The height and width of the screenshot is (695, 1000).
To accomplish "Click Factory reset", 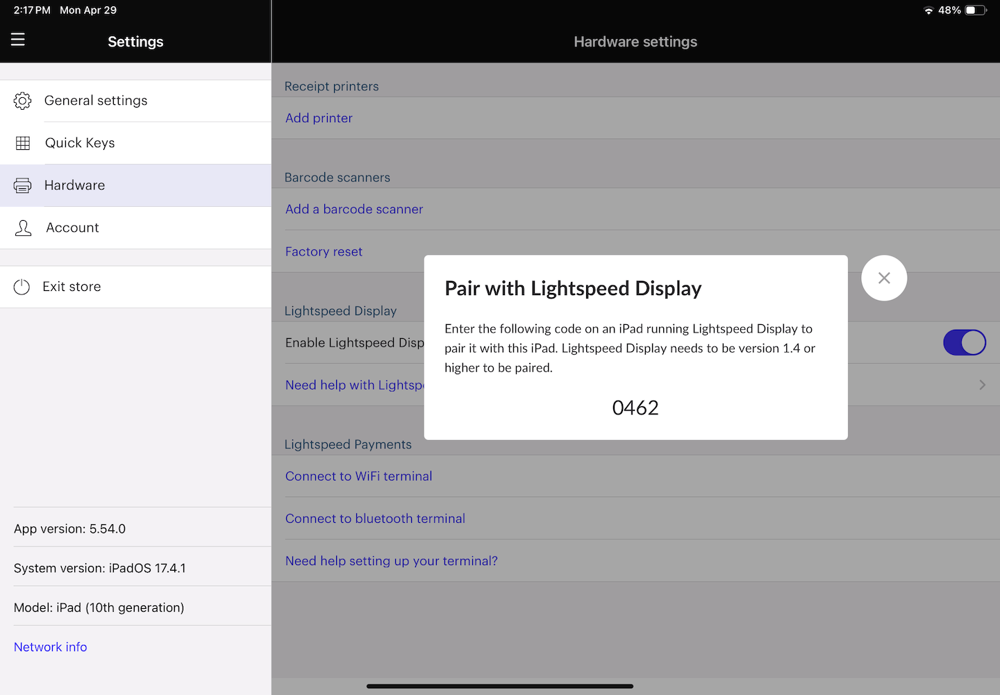I will [x=324, y=251].
